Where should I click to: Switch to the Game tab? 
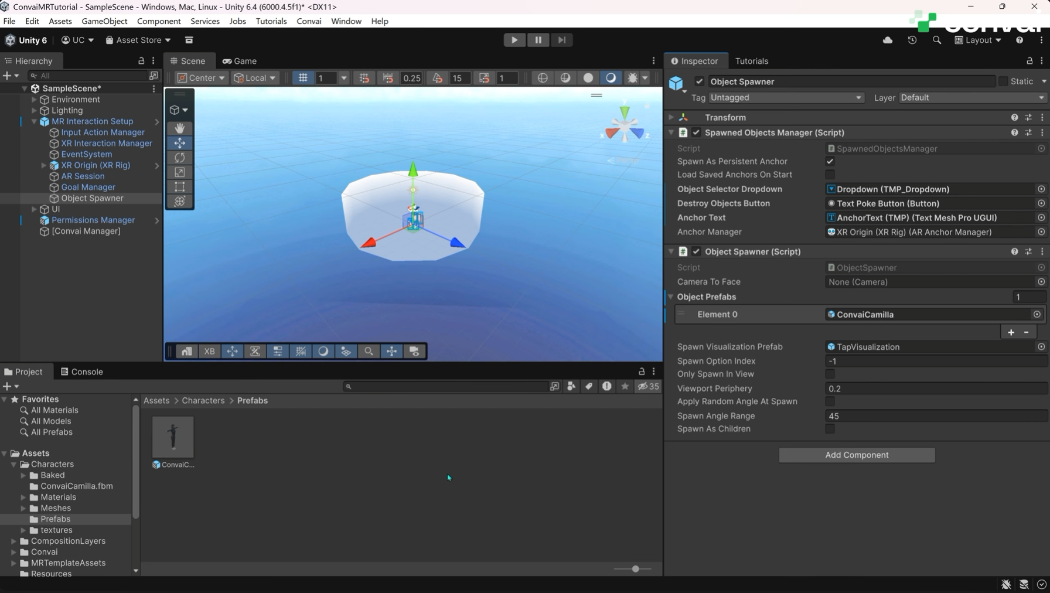pyautogui.click(x=240, y=61)
